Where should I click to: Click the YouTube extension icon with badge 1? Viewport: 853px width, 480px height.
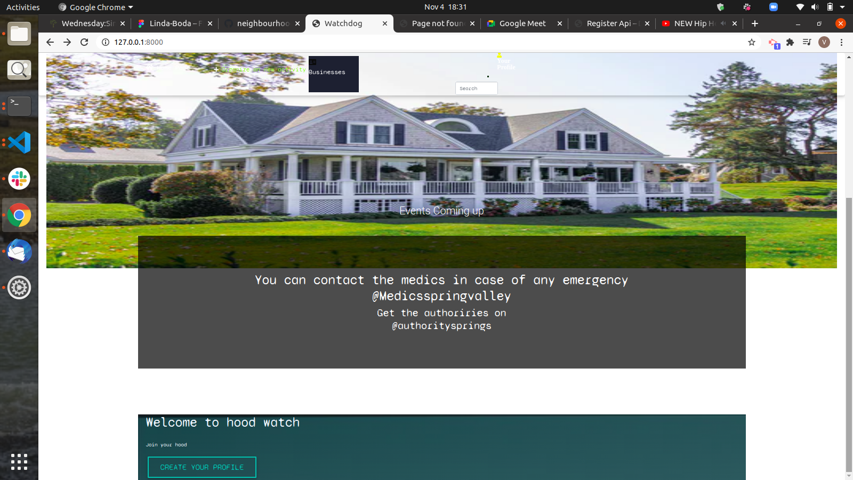pyautogui.click(x=774, y=42)
